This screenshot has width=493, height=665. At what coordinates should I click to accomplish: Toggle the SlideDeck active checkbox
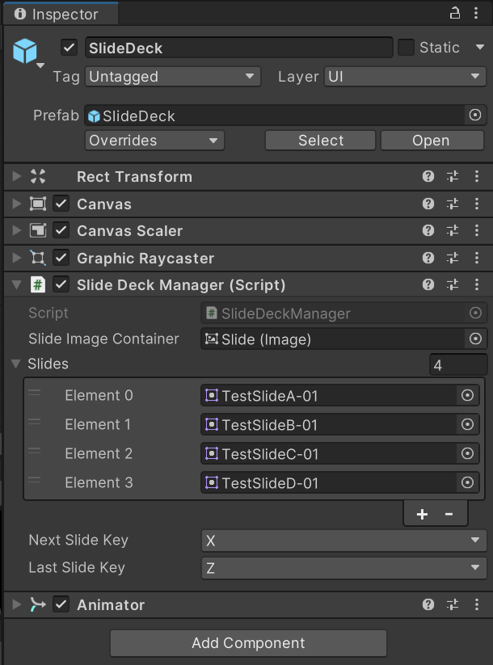tap(70, 48)
